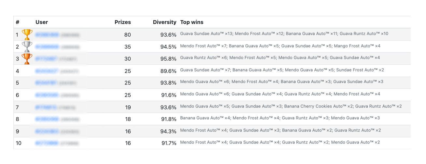Screen dimensions: 426x164
Task: Click the User column header
Action: coord(41,22)
